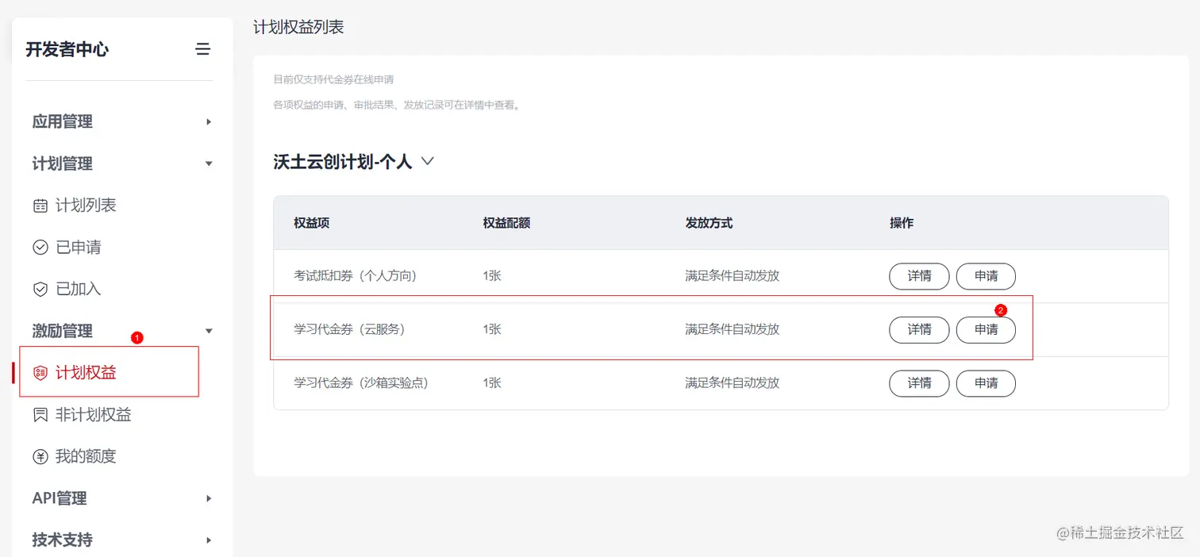The width and height of the screenshot is (1200, 557).
Task: Collapse the 计划管理 menu arrow
Action: (x=209, y=163)
